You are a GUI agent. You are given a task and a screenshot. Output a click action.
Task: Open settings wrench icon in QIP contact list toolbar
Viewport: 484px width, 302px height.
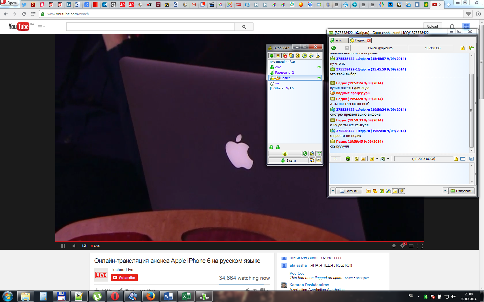305,56
